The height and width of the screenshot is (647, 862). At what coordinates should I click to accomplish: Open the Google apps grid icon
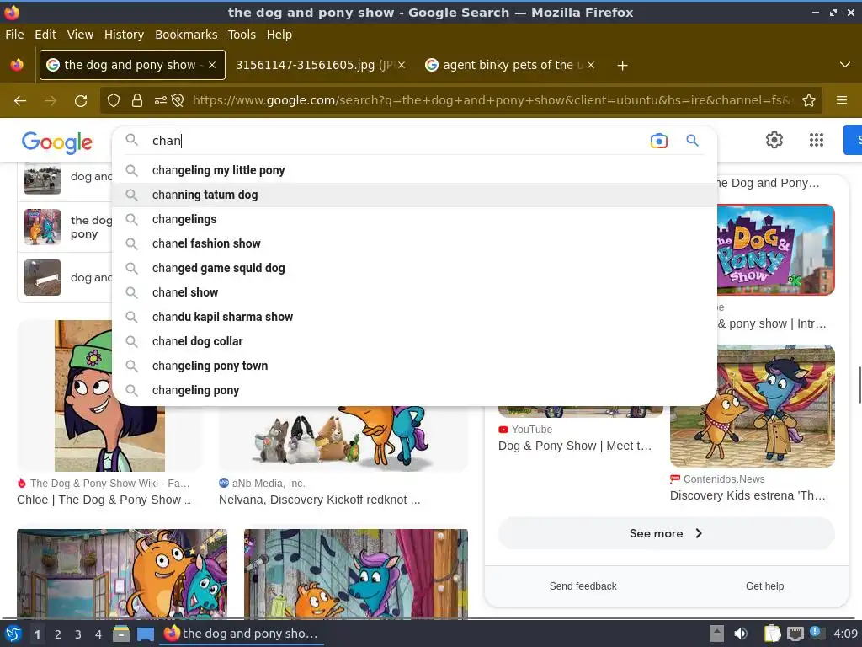[x=817, y=140]
